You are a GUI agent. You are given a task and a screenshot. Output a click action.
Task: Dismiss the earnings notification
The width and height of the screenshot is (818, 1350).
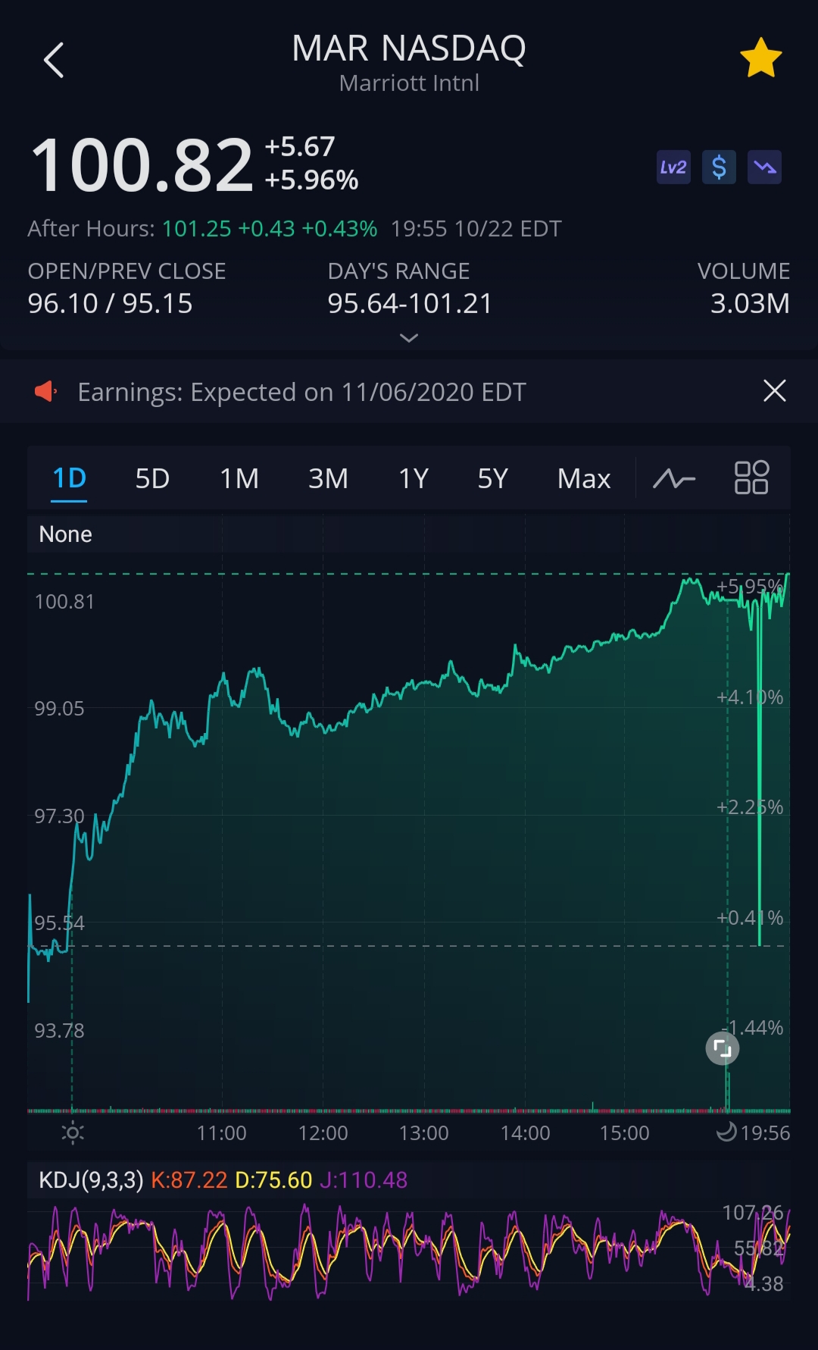point(774,391)
